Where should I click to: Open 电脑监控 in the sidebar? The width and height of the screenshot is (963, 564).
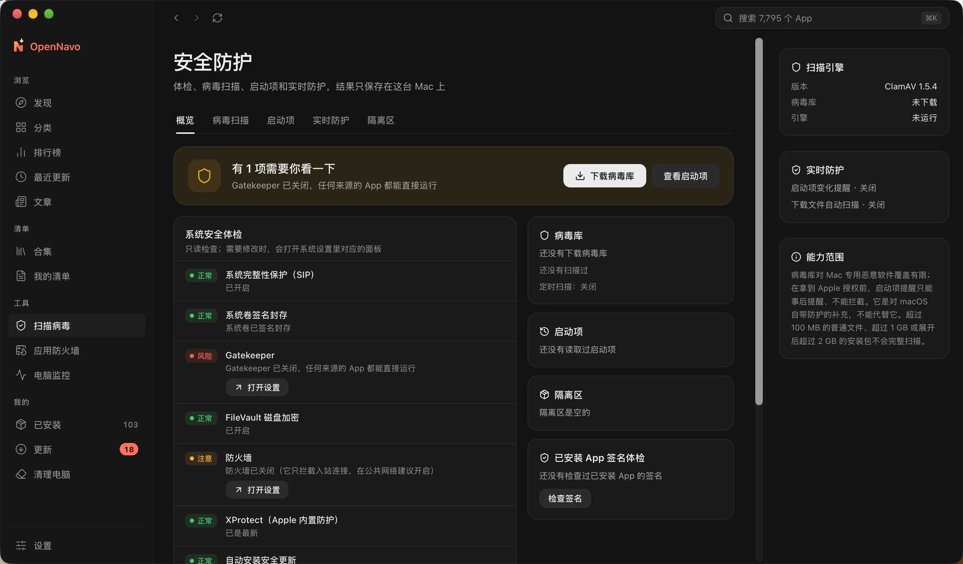point(76,375)
